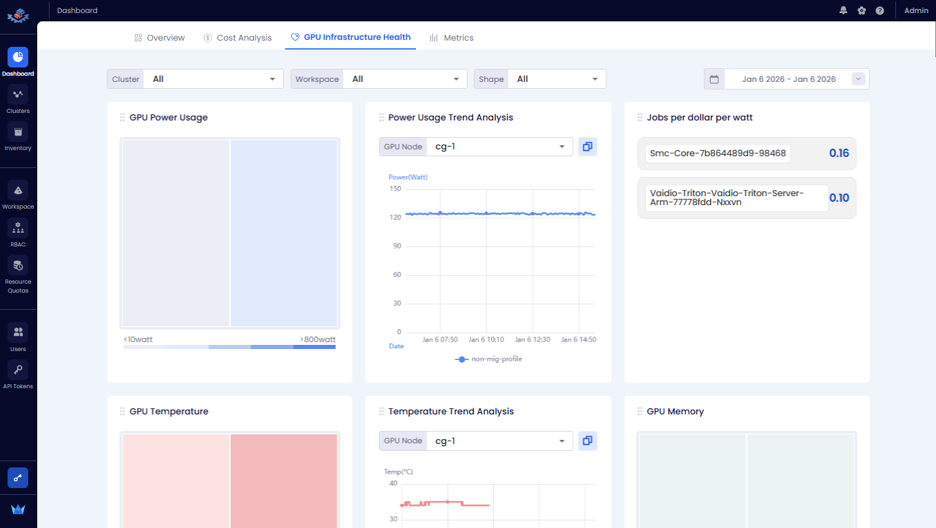Open the Shape filter dropdown

pyautogui.click(x=557, y=79)
